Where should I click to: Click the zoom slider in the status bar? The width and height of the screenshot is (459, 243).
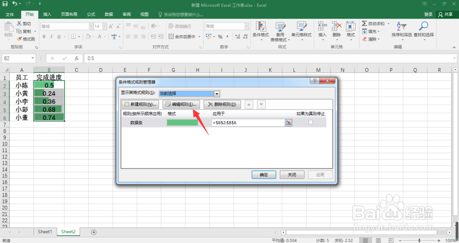(x=419, y=240)
